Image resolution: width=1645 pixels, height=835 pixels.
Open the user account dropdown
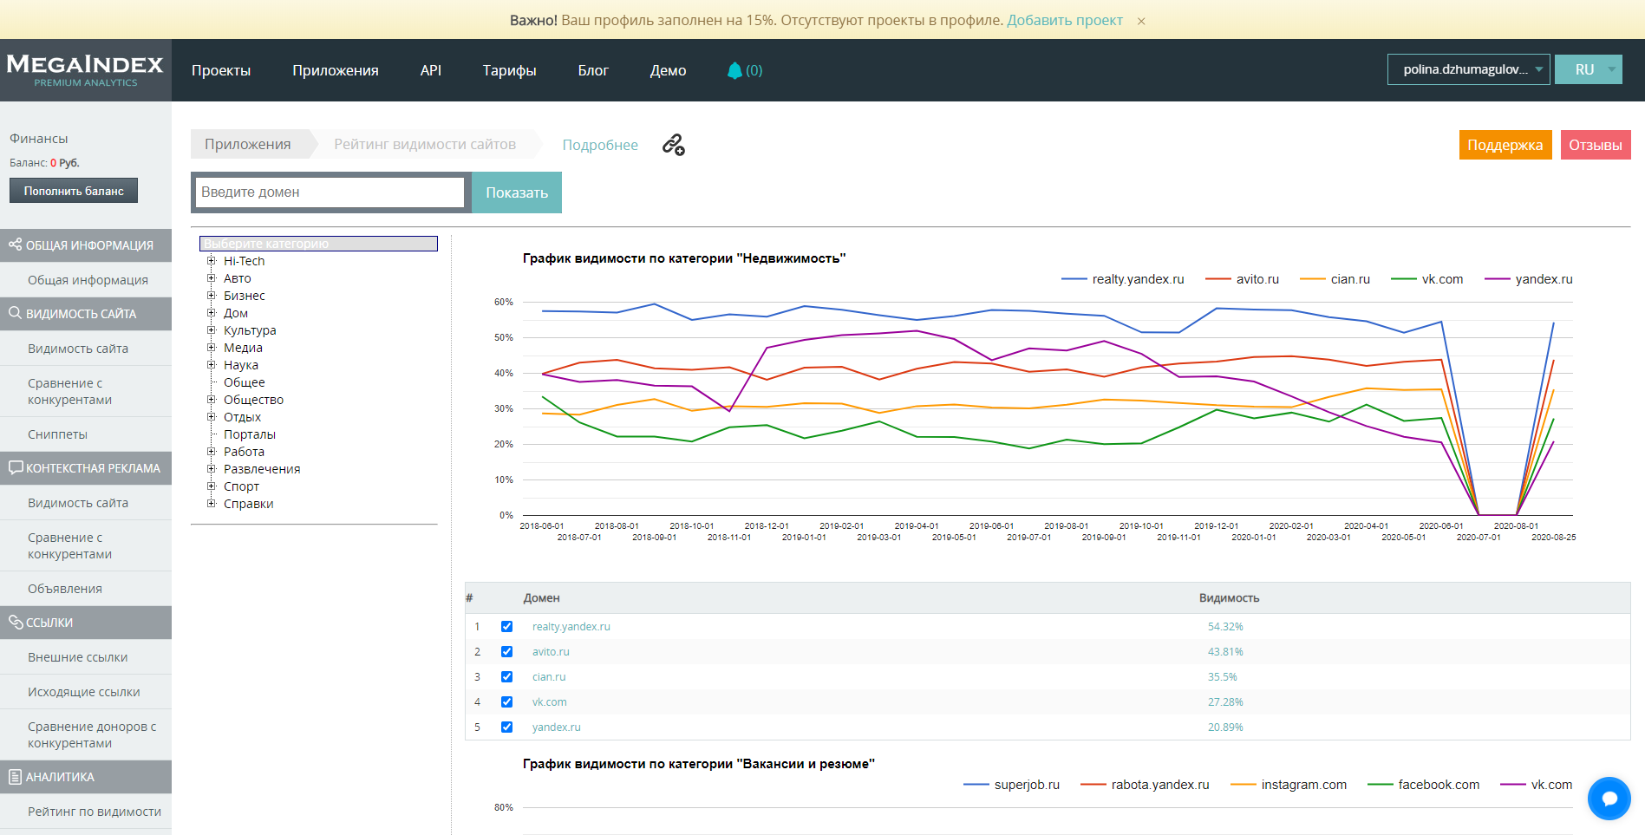point(1468,69)
